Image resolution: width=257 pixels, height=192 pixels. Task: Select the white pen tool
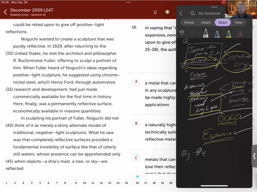pos(206,33)
